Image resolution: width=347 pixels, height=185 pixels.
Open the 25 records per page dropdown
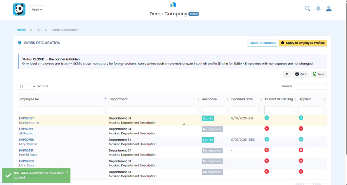27,87
